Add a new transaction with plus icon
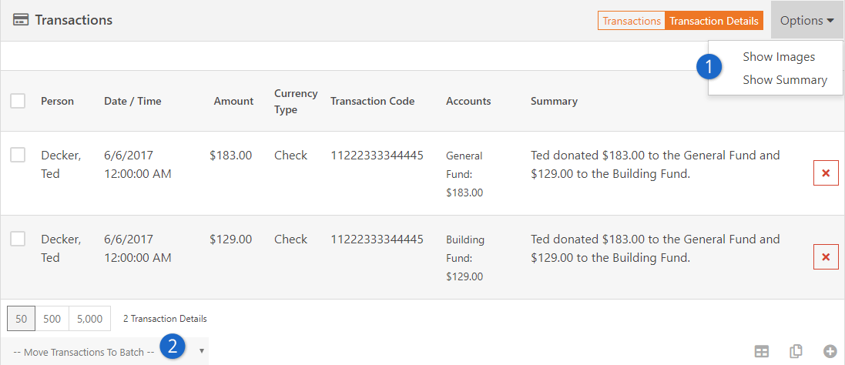Screen dimensions: 845x365 830,352
